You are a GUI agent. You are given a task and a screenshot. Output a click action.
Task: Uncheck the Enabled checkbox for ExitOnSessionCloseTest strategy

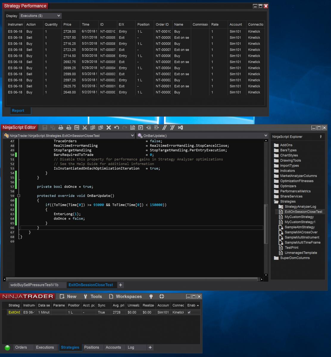point(189,312)
